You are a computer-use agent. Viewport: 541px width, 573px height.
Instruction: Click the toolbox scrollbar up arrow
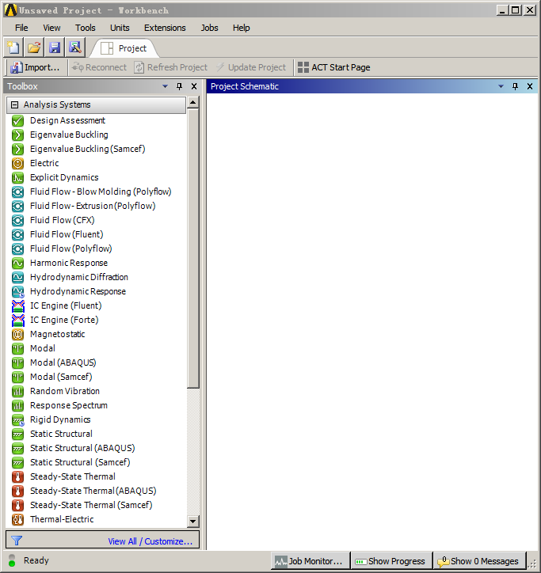click(192, 102)
